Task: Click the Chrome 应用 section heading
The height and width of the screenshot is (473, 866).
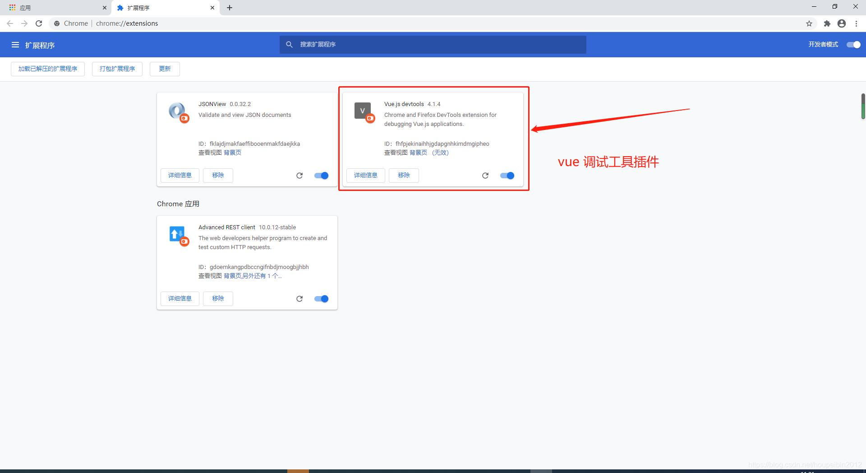Action: coord(178,204)
